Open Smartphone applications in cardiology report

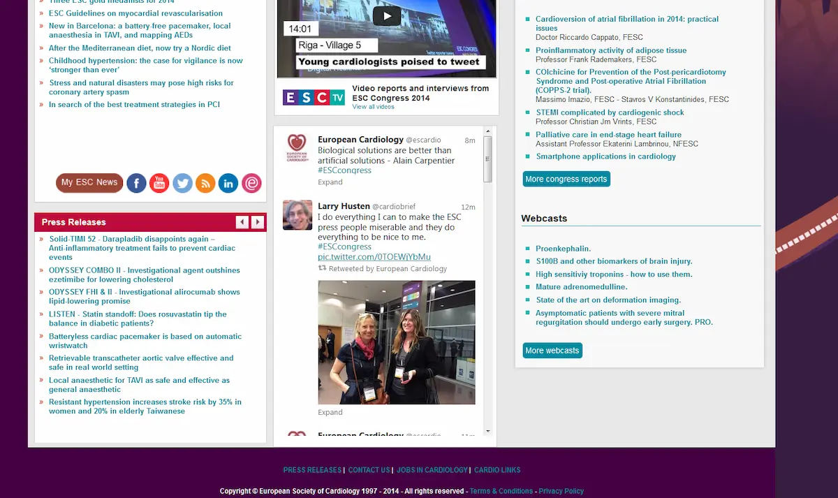pos(605,156)
